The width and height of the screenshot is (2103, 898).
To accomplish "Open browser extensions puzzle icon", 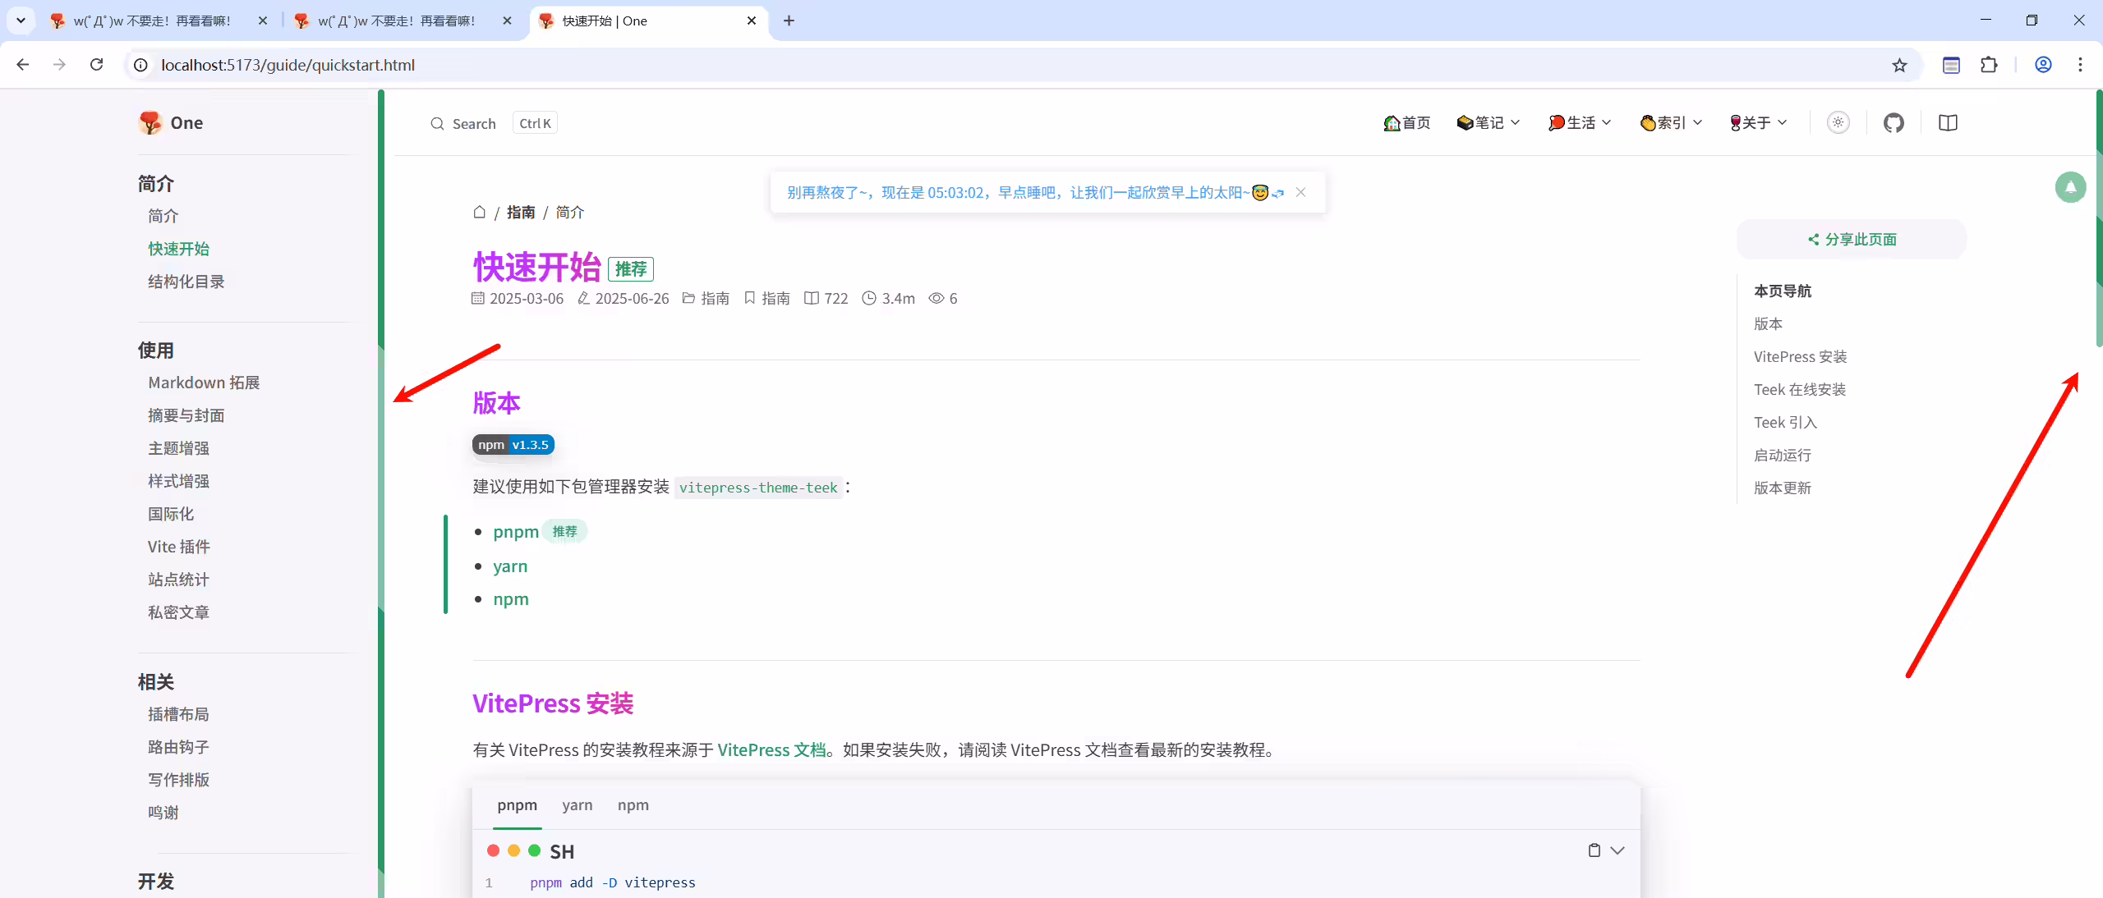I will tap(1989, 65).
